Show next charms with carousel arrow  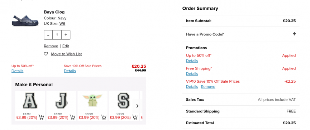point(137,106)
